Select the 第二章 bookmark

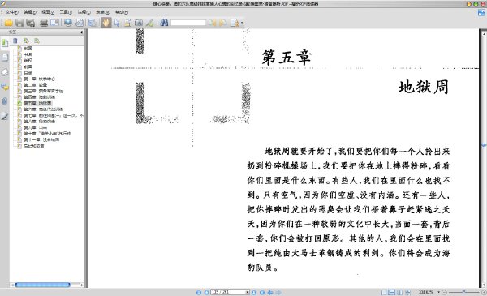click(x=36, y=85)
